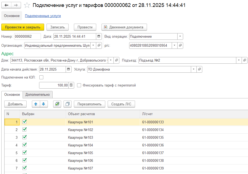Screen dimensions: 248x174
Task: Add document to favorites with the star
Action: click(x=27, y=5)
